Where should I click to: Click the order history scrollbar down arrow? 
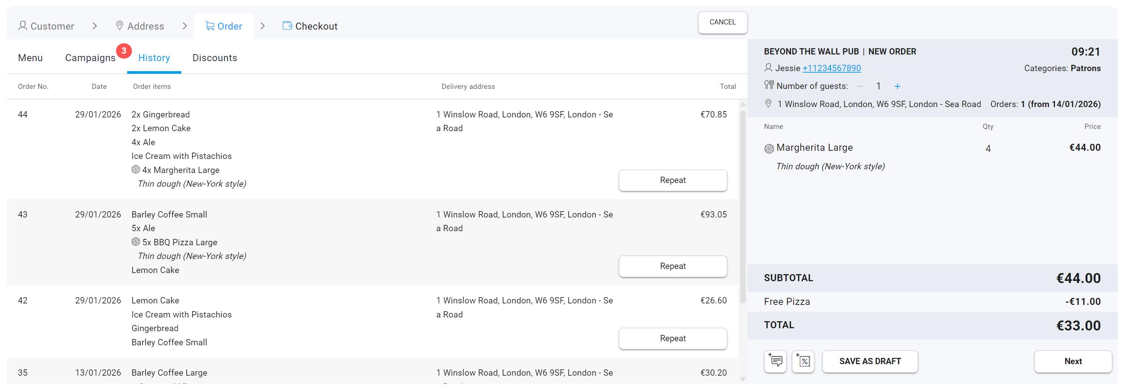click(x=742, y=379)
